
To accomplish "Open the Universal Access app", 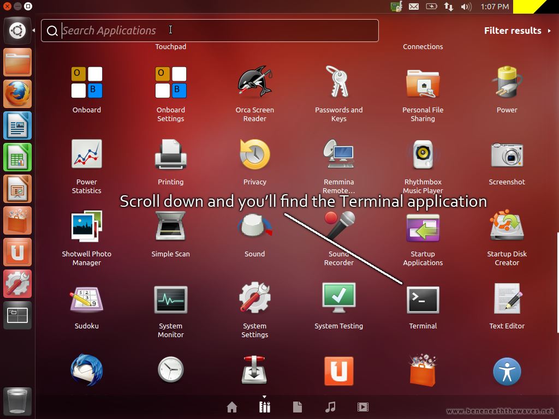I will point(507,371).
